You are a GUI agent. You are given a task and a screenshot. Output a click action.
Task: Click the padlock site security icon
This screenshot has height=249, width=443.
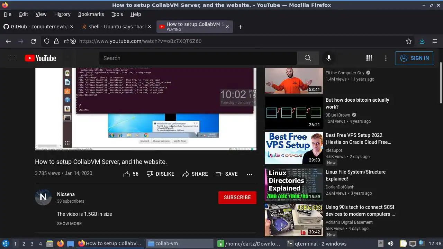56,41
